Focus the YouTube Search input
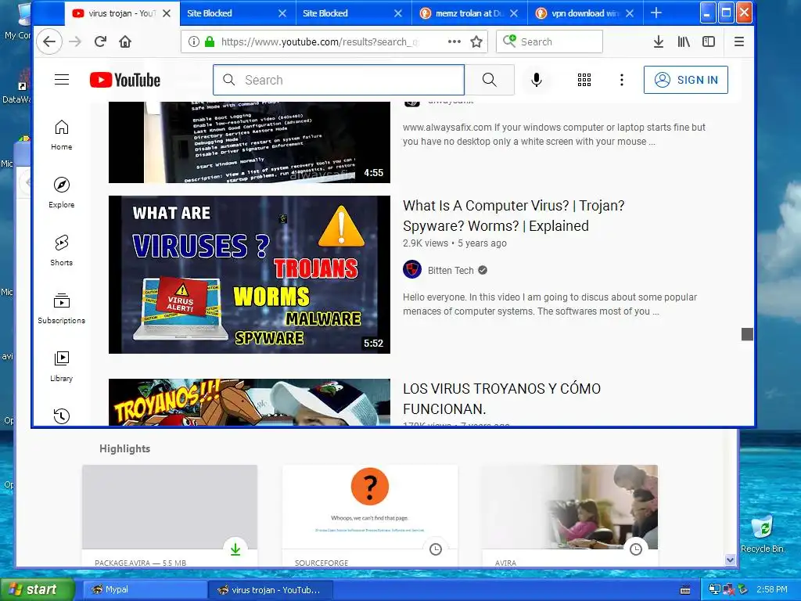The width and height of the screenshot is (801, 601). click(x=339, y=80)
